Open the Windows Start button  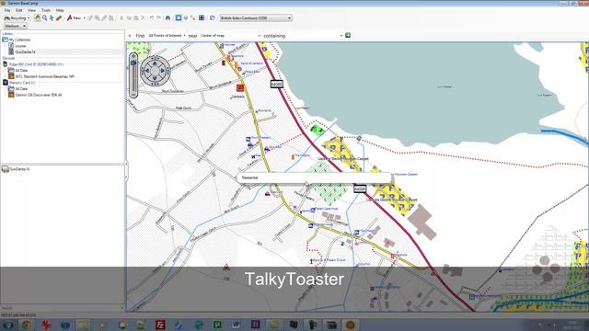(7, 325)
